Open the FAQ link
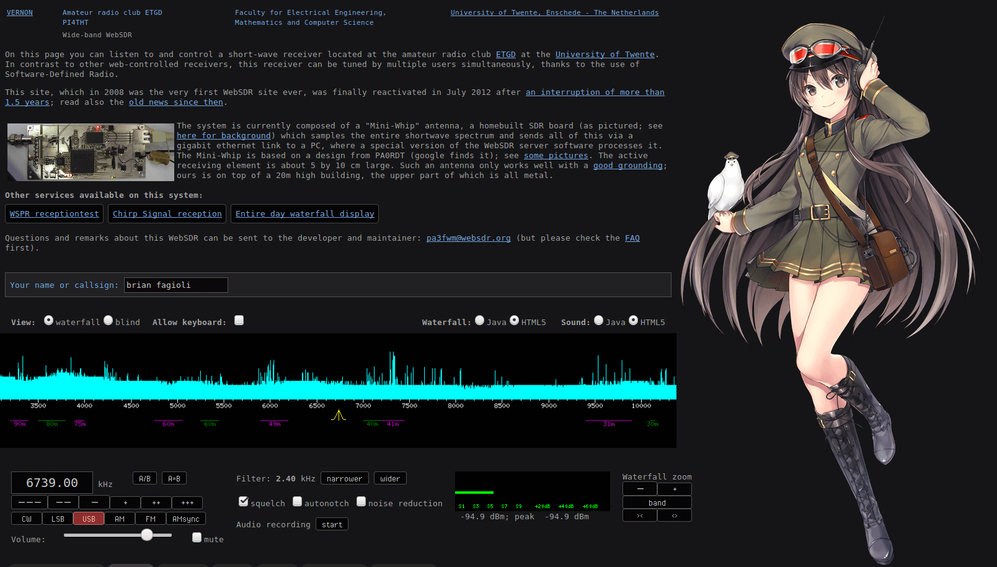The width and height of the screenshot is (997, 567). pos(632,238)
